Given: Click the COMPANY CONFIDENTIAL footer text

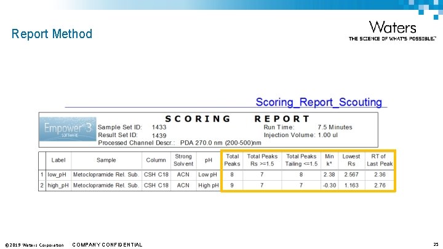Looking at the screenshot, I should click(107, 245).
